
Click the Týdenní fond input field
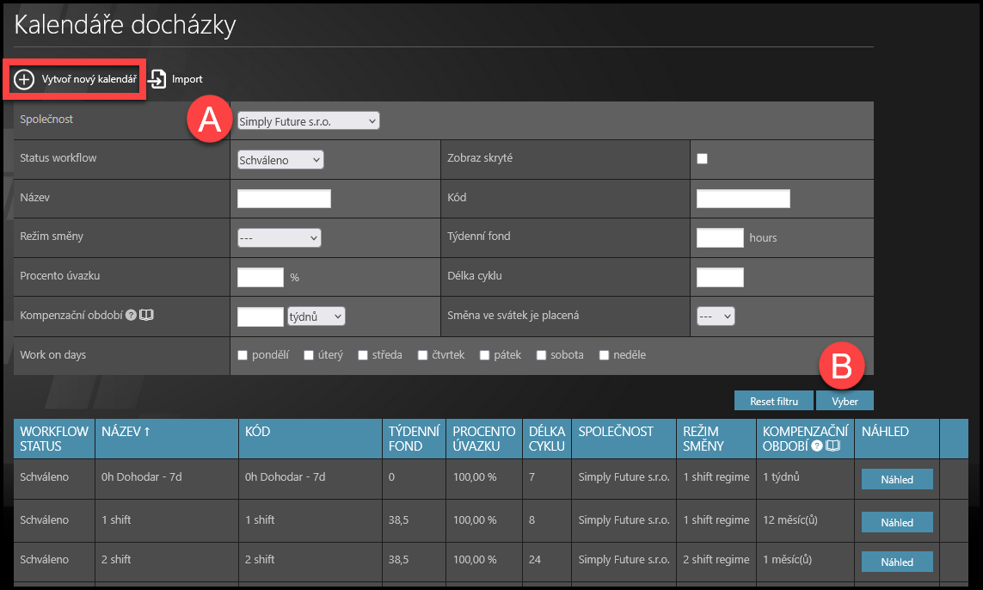pyautogui.click(x=719, y=237)
